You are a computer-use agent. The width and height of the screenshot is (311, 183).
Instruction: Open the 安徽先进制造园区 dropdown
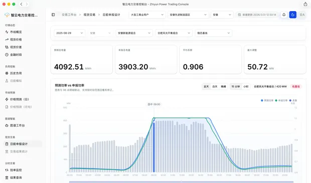coord(188,14)
